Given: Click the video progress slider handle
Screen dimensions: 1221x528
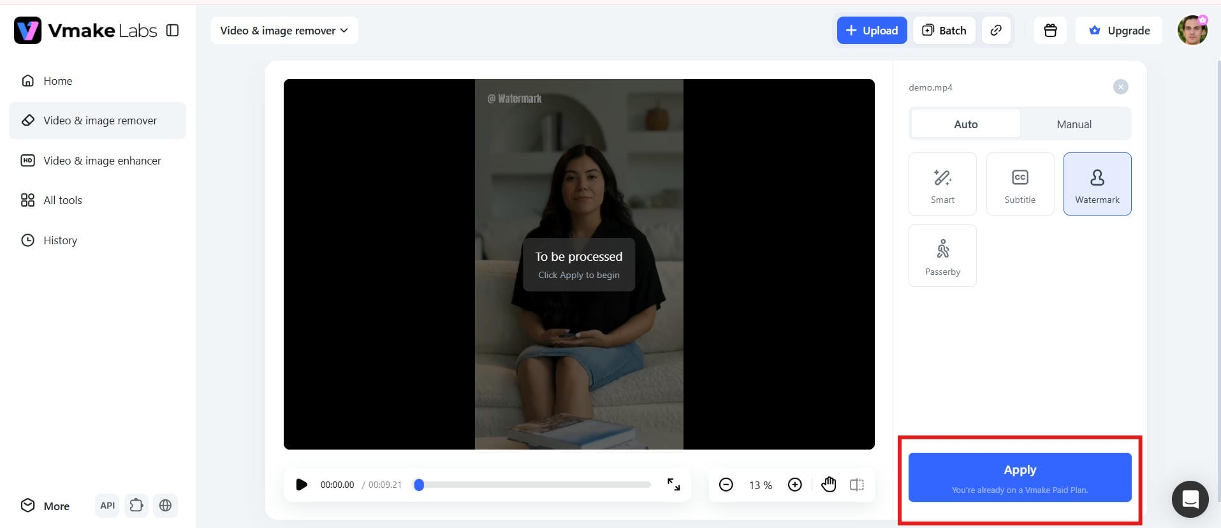Looking at the screenshot, I should pos(419,485).
